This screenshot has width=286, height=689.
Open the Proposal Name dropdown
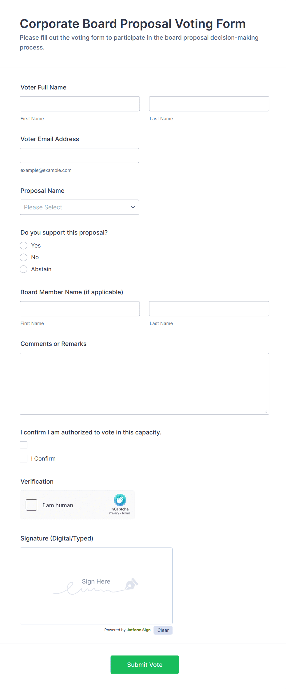(79, 207)
